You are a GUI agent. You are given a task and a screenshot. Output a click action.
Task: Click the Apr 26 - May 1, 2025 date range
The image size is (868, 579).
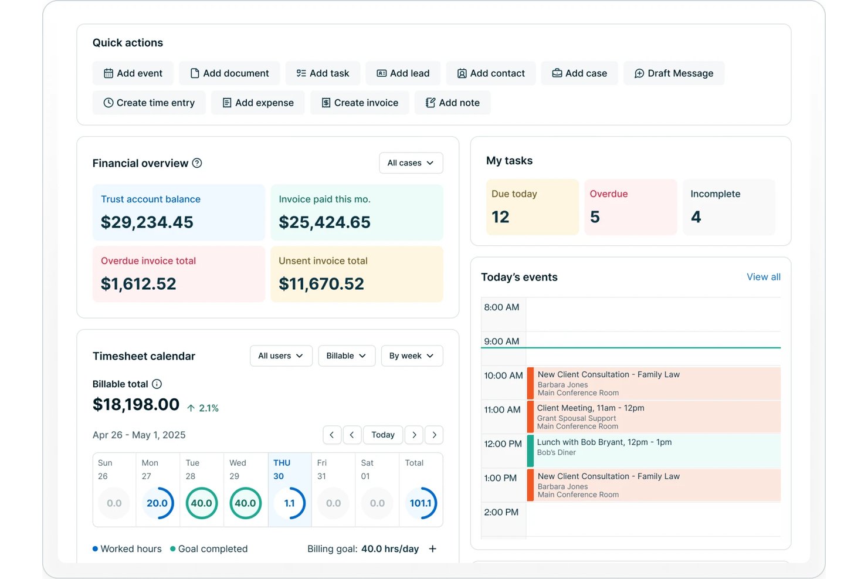139,435
